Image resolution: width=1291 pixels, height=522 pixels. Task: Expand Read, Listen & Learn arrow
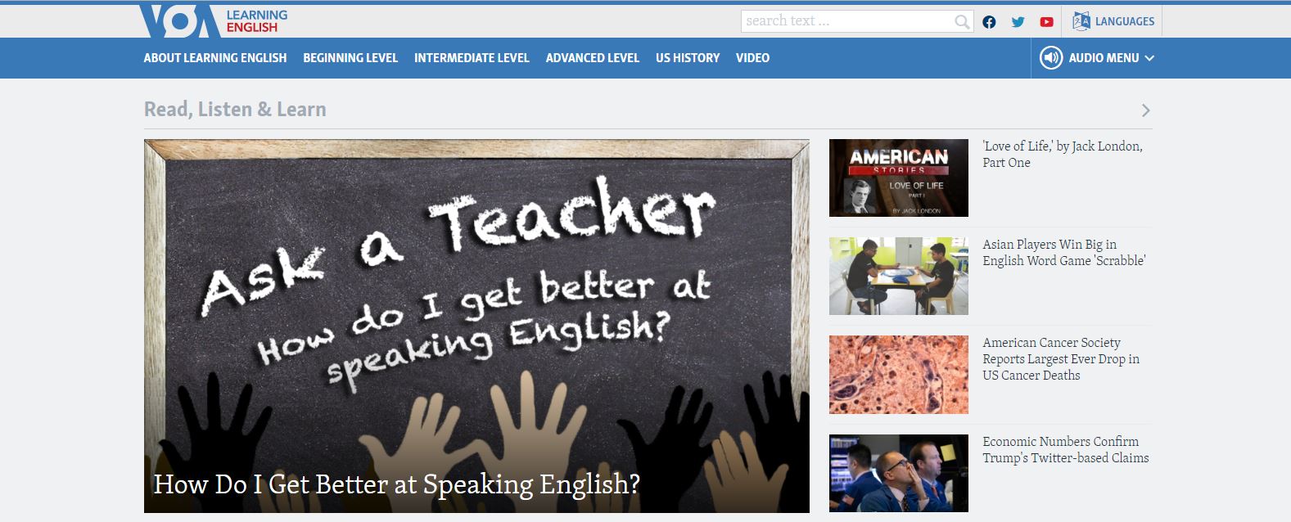point(1145,110)
